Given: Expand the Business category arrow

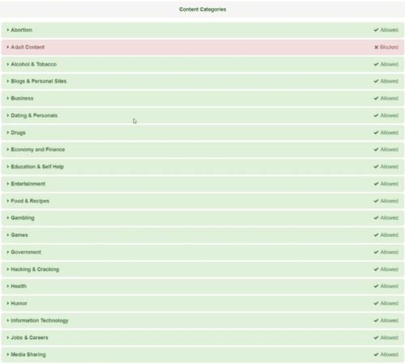Looking at the screenshot, I should pyautogui.click(x=8, y=98).
